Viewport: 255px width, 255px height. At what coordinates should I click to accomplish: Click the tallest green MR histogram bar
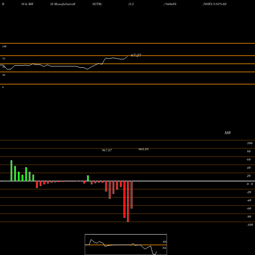(11, 171)
